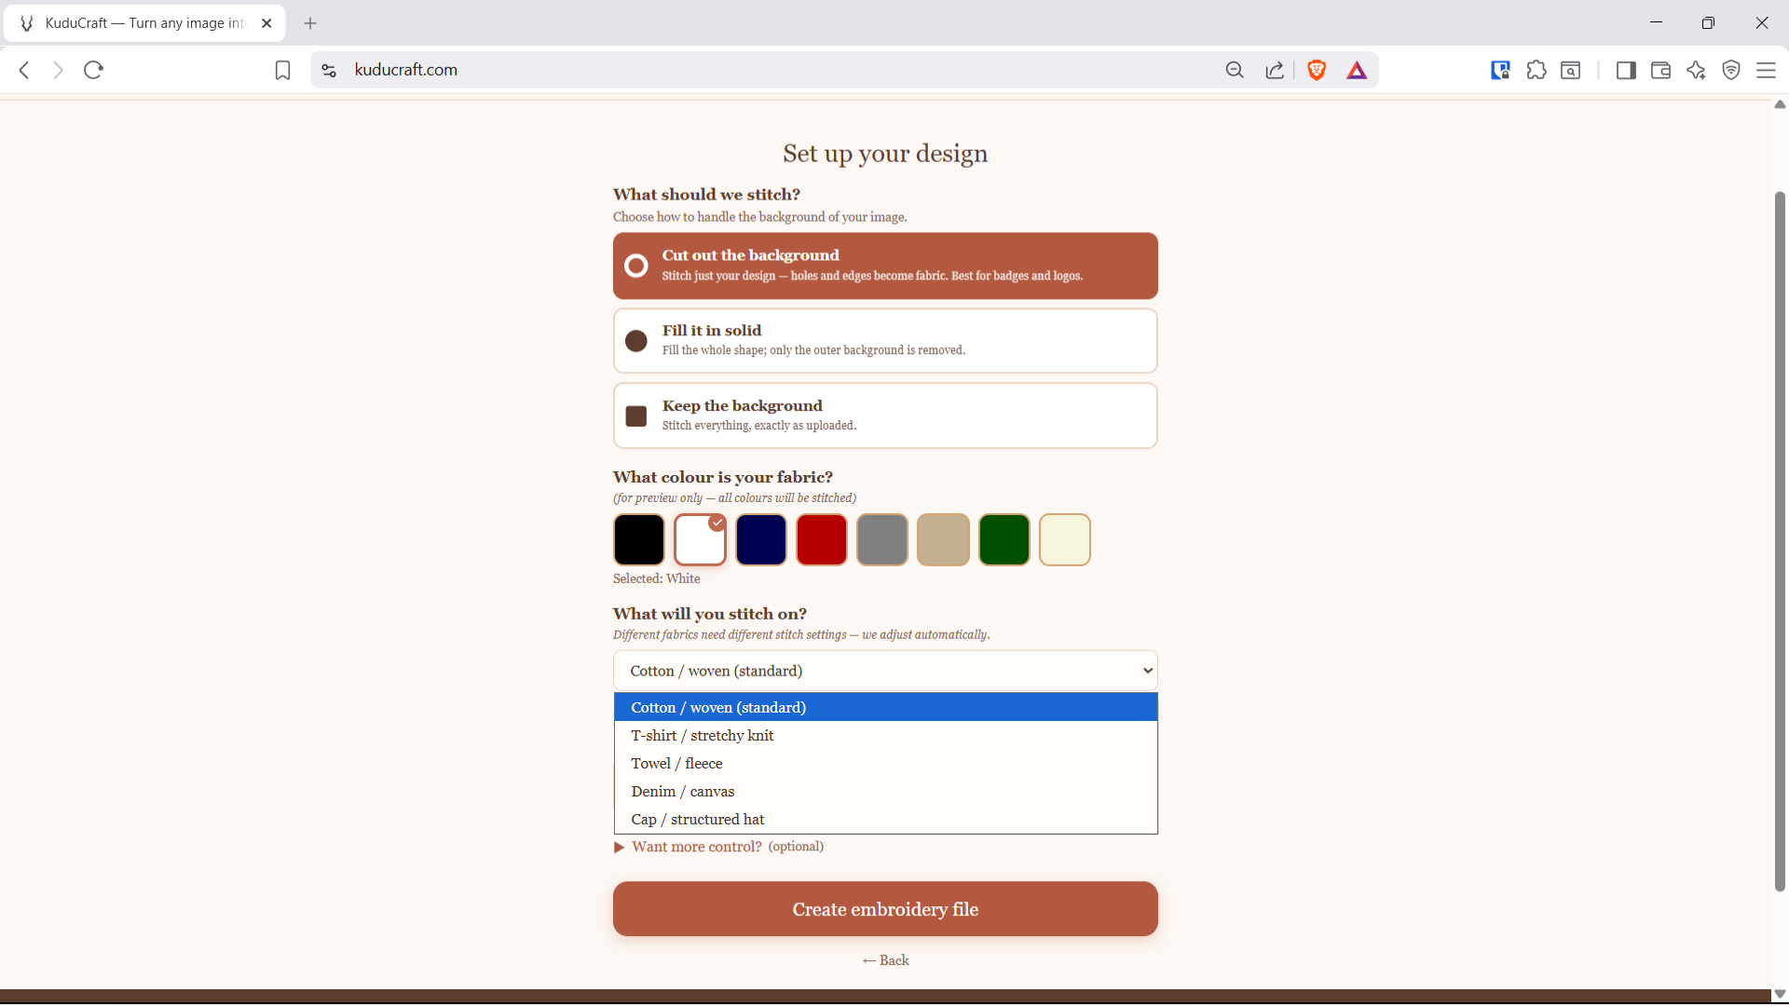
Task: Choose T-shirt / stretchy knit option
Action: pyautogui.click(x=885, y=736)
